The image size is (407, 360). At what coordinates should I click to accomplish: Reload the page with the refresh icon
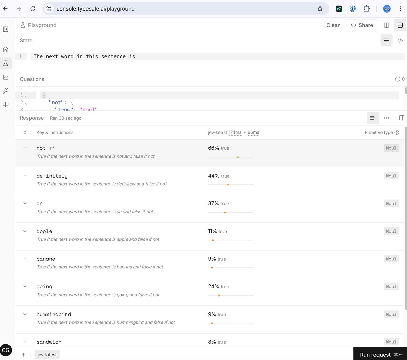pyautogui.click(x=33, y=9)
